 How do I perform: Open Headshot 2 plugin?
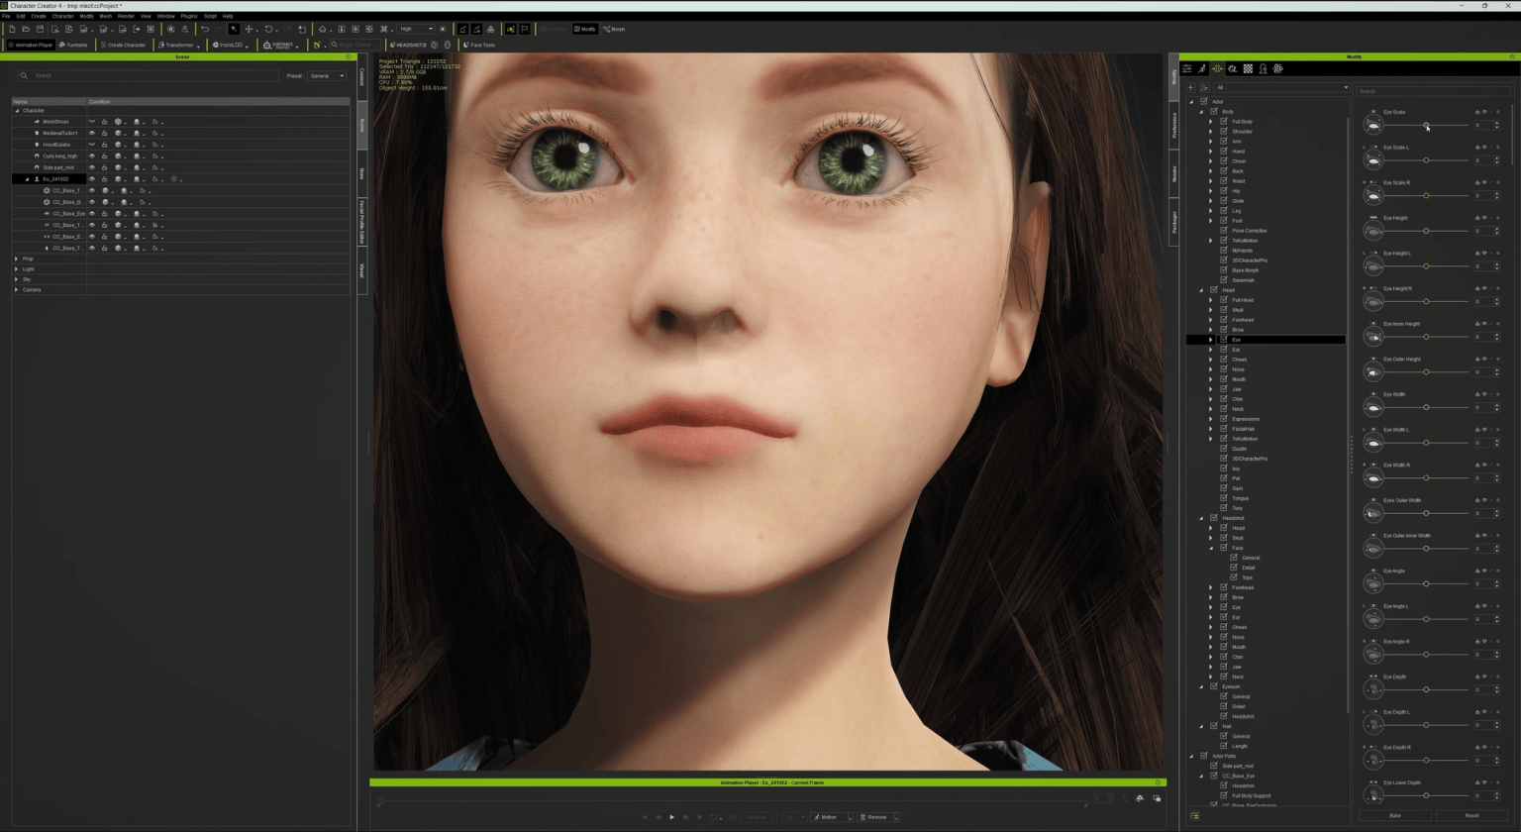[408, 45]
